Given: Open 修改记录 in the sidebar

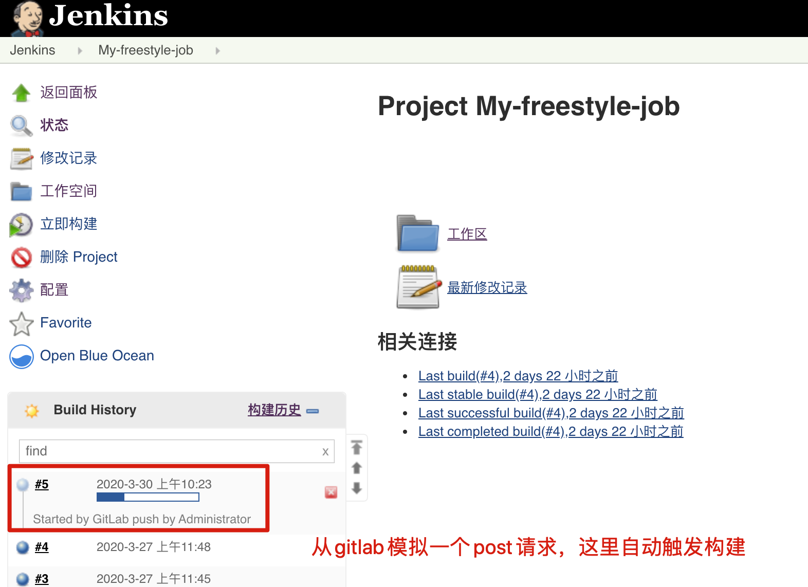Looking at the screenshot, I should pos(69,158).
